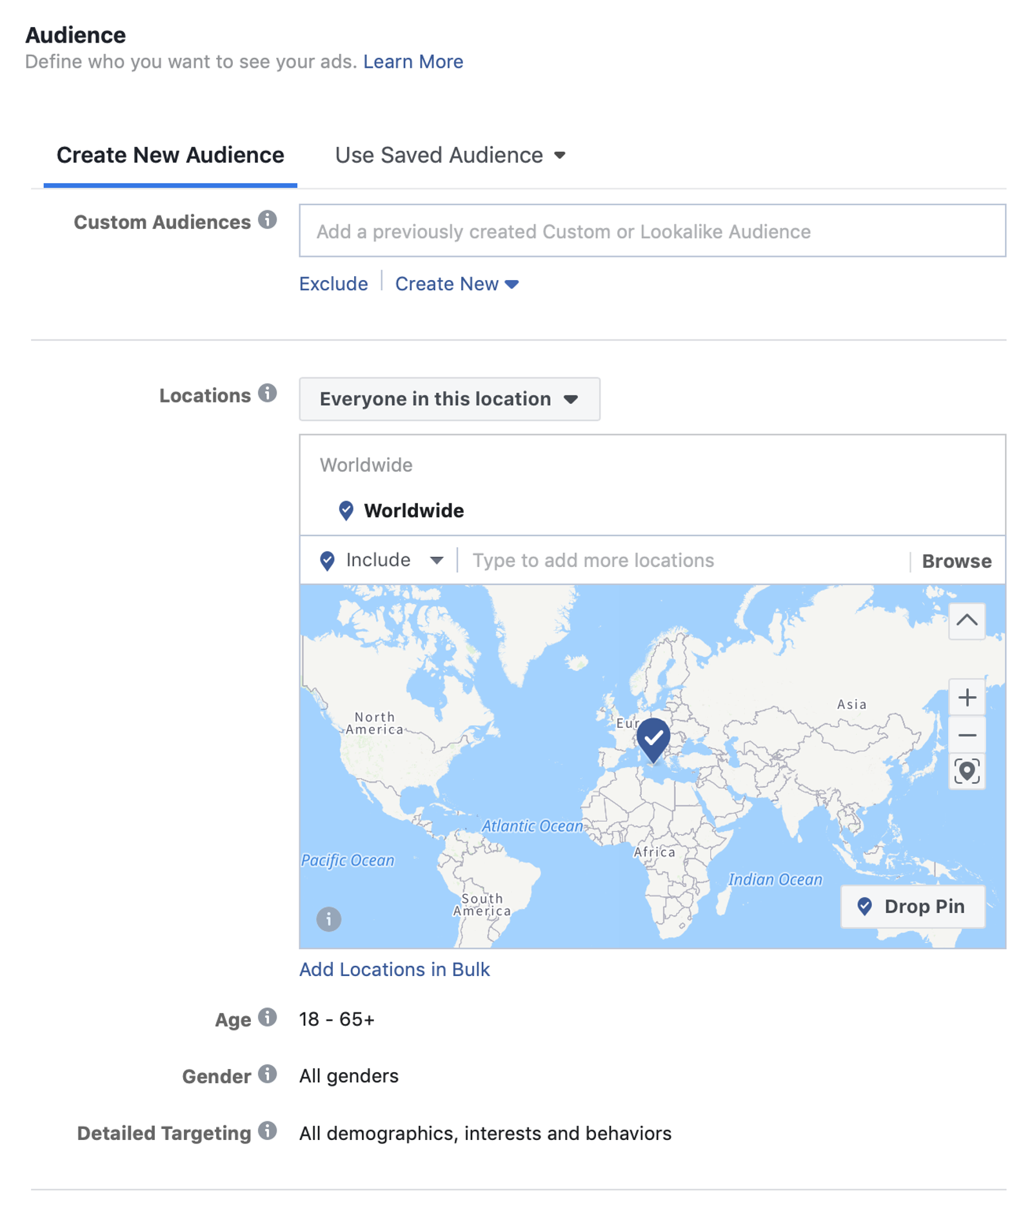The image size is (1032, 1209).
Task: Click the Custom Audiences info icon
Action: tap(267, 220)
